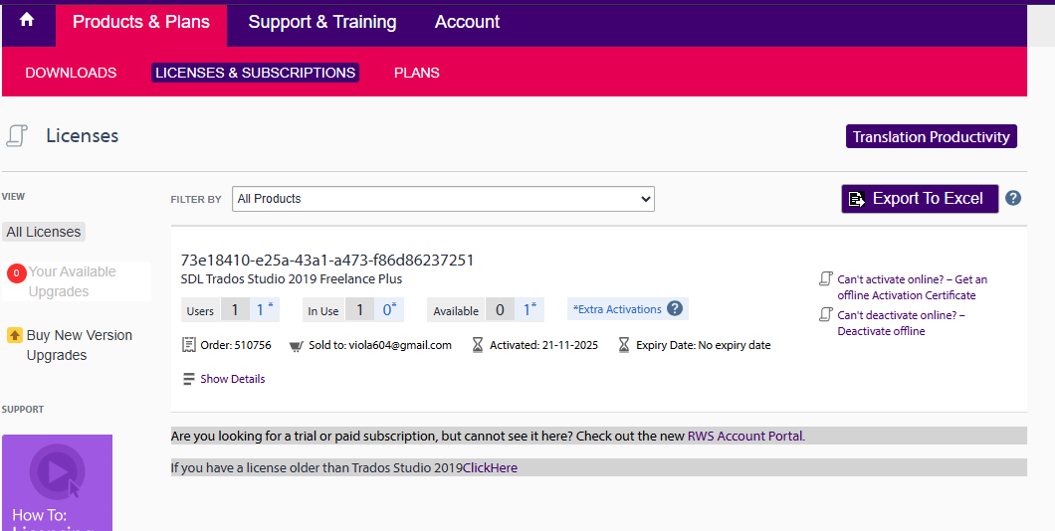Open the Plans section
Image resolution: width=1055 pixels, height=531 pixels.
point(416,73)
